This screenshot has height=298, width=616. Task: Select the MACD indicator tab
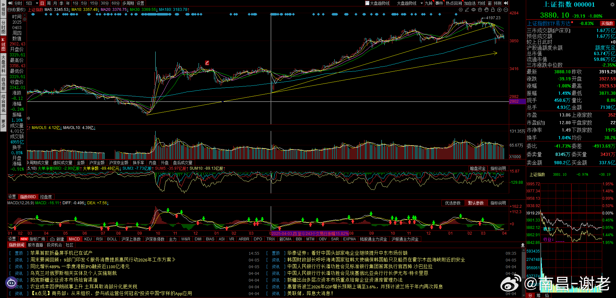click(x=74, y=239)
